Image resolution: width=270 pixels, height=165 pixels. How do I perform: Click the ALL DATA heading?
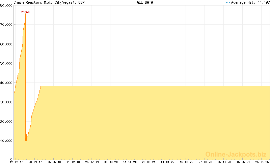click(145, 2)
